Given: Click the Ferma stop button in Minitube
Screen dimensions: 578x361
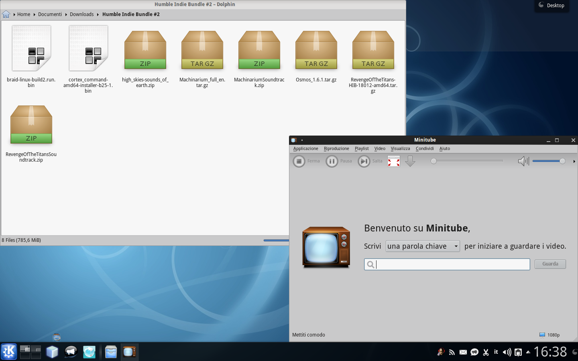Looking at the screenshot, I should [x=306, y=161].
